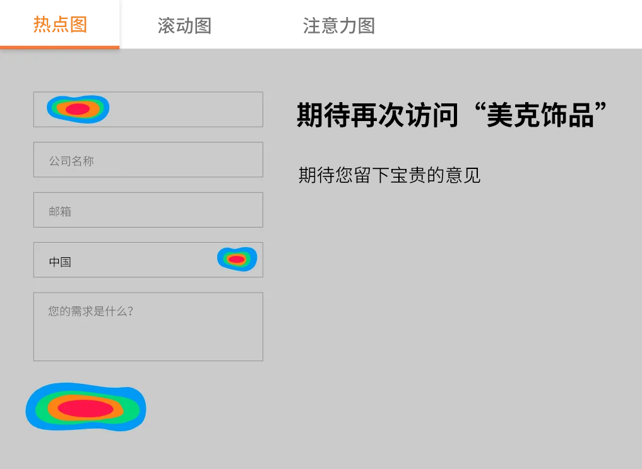Open the 滚动图 tab

184,26
